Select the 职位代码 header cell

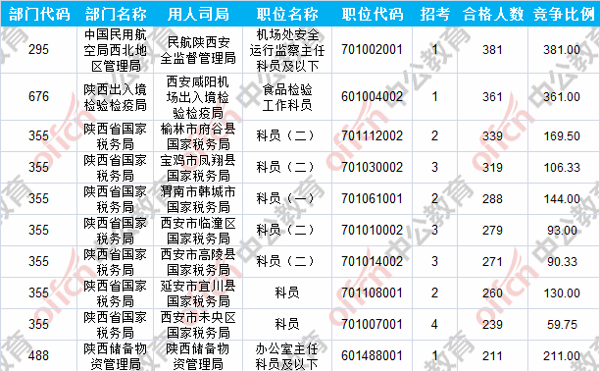coord(372,14)
